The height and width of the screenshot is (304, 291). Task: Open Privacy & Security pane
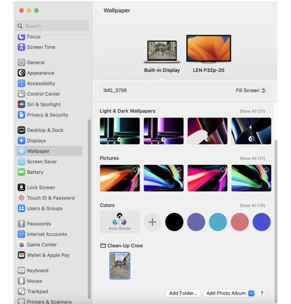pyautogui.click(x=47, y=115)
